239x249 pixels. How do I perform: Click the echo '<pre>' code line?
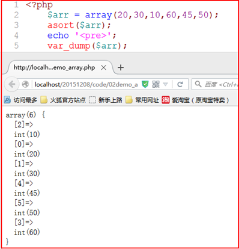(82, 35)
